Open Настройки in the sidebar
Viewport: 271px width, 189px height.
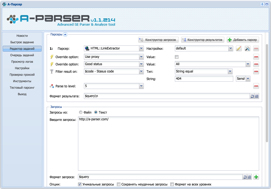(22, 68)
